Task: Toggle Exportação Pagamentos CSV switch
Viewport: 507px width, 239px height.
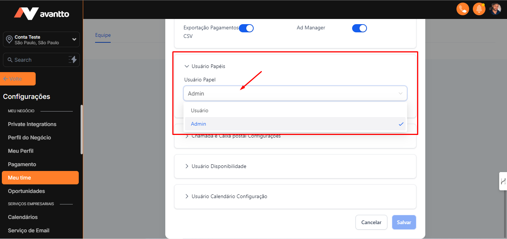Action: click(x=246, y=28)
